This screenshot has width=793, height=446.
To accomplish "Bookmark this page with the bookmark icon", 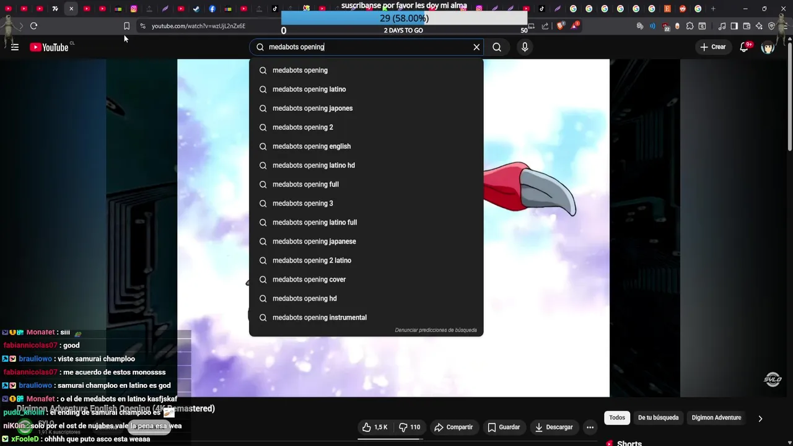I will [x=126, y=26].
